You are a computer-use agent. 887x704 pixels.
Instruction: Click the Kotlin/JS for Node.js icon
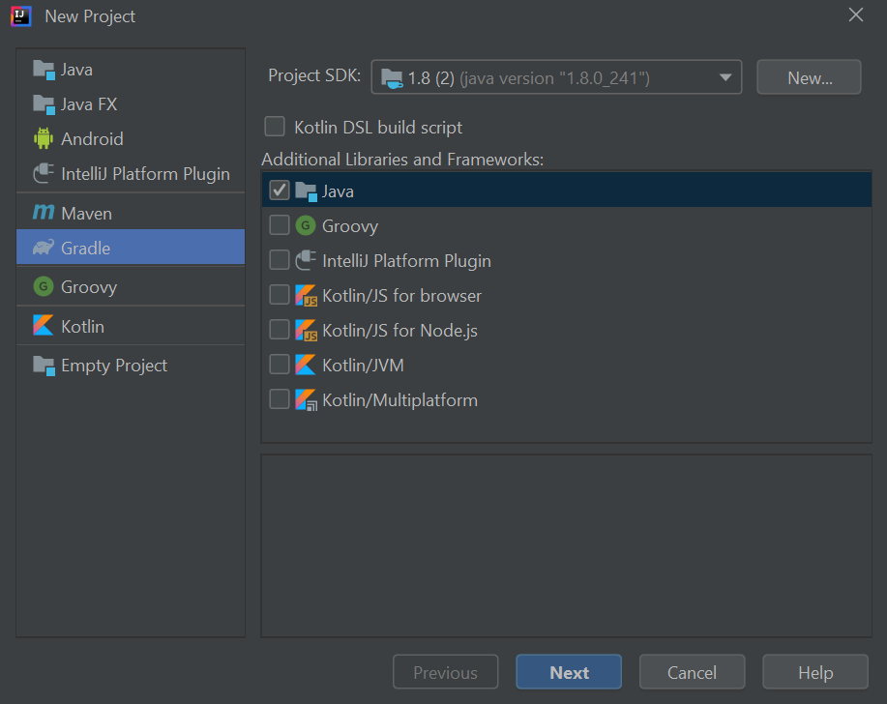pyautogui.click(x=306, y=330)
